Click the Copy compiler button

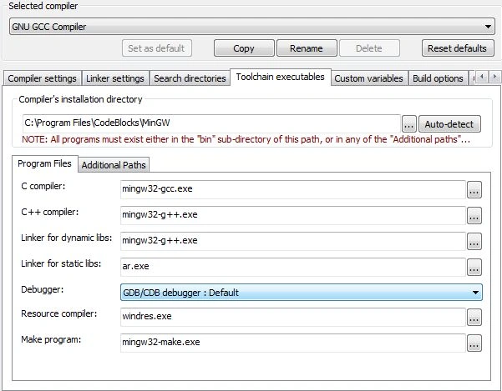244,48
